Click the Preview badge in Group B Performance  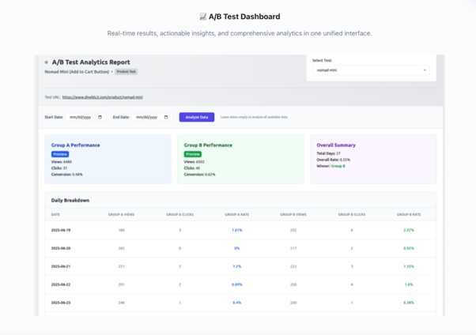point(192,154)
